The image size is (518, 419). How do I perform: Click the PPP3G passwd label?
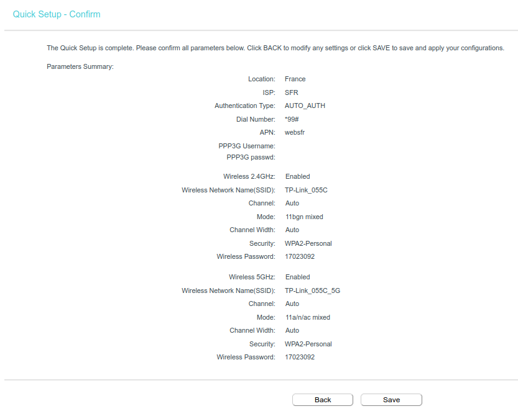pos(251,158)
